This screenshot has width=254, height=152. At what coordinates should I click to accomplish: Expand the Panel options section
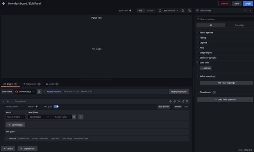click(x=206, y=33)
